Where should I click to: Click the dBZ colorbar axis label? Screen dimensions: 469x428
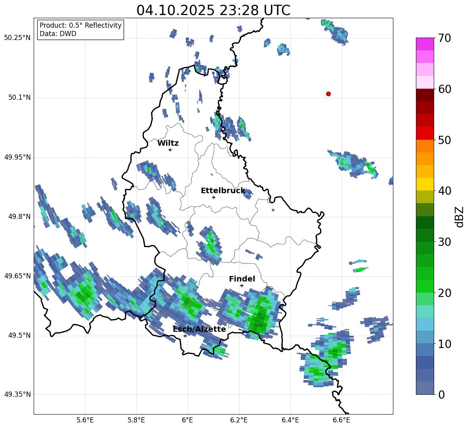click(459, 217)
